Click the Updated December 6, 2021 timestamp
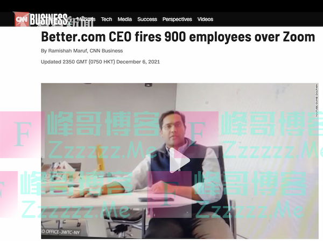The image size is (323, 241). (x=100, y=62)
